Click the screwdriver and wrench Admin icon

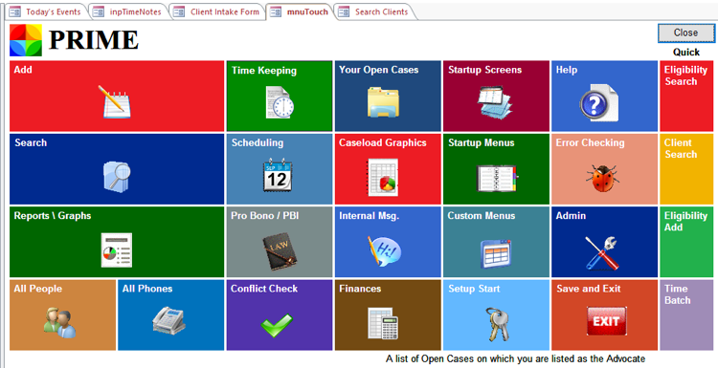tap(602, 252)
